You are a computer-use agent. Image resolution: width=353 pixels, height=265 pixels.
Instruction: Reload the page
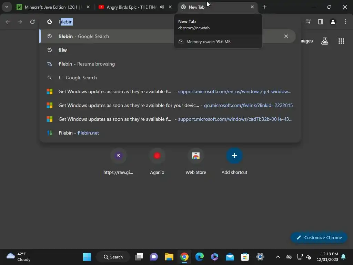[32, 22]
